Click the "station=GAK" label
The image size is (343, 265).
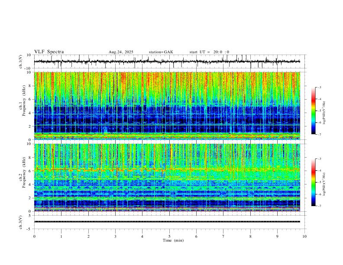coord(161,52)
